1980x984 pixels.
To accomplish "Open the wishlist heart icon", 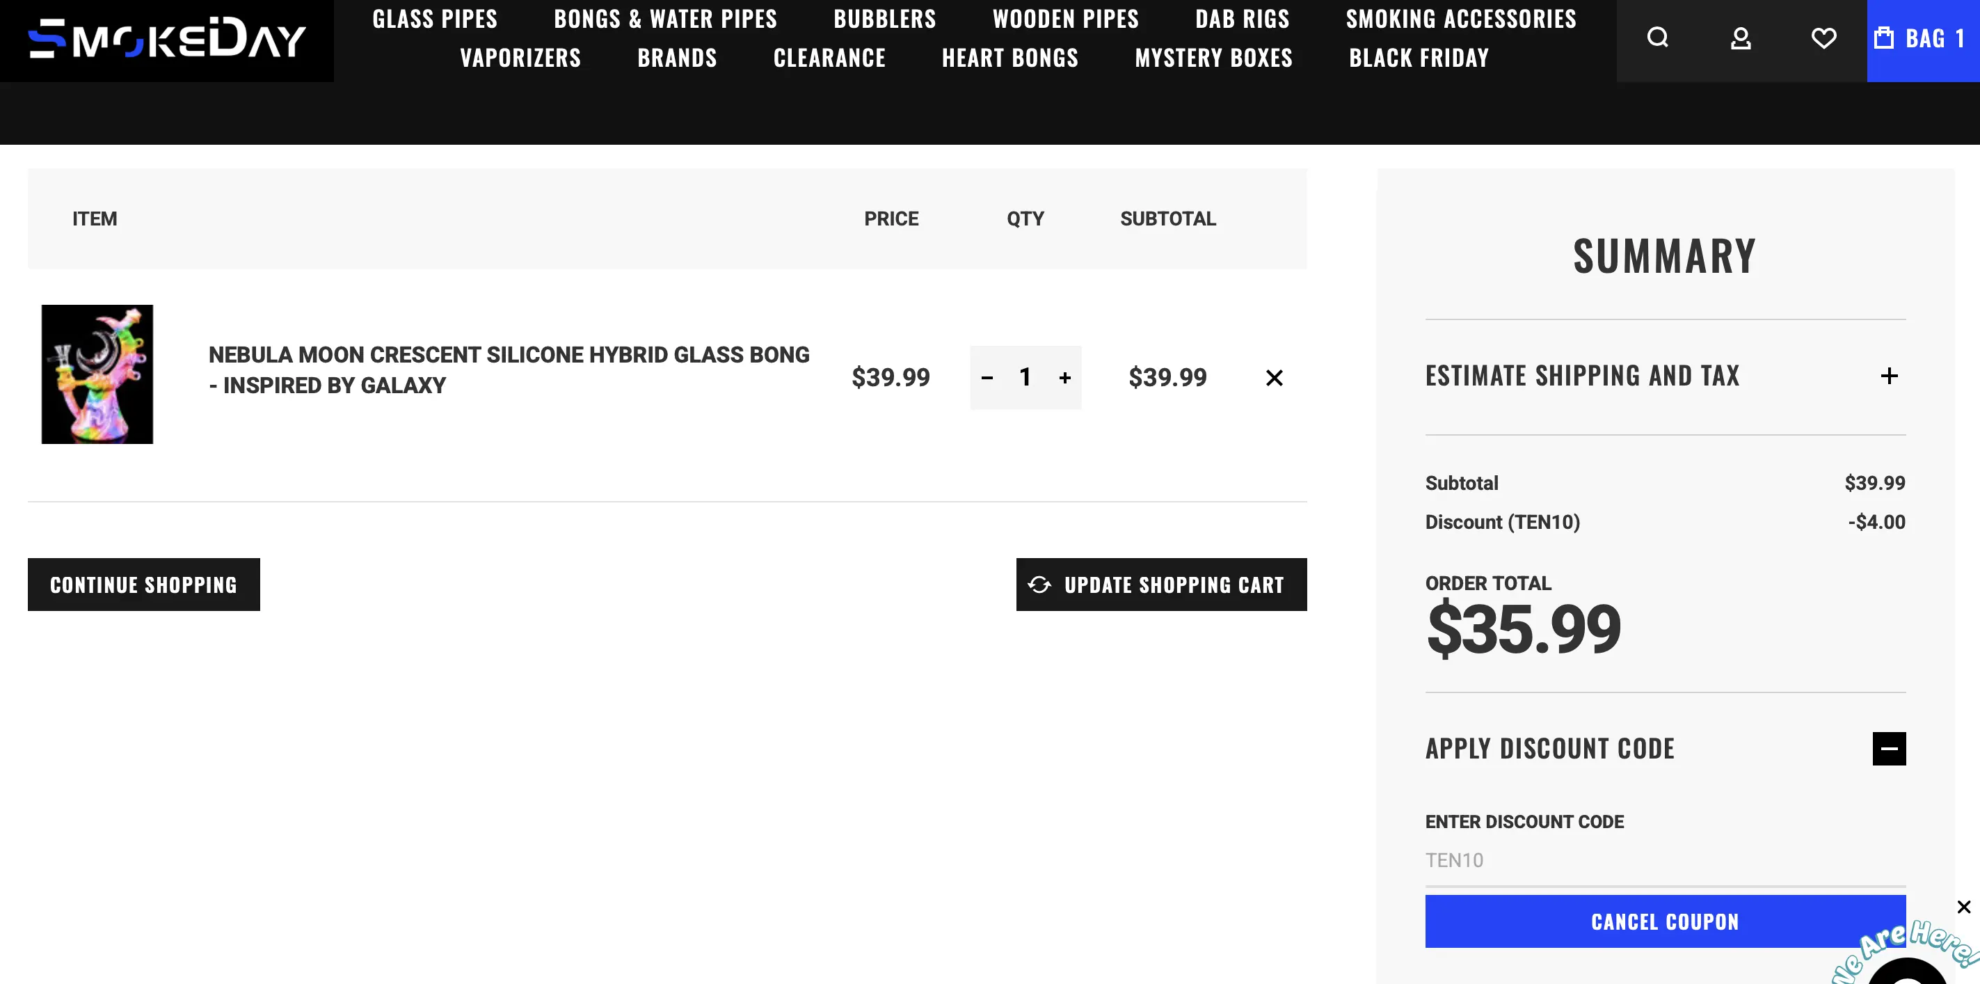I will click(x=1823, y=38).
